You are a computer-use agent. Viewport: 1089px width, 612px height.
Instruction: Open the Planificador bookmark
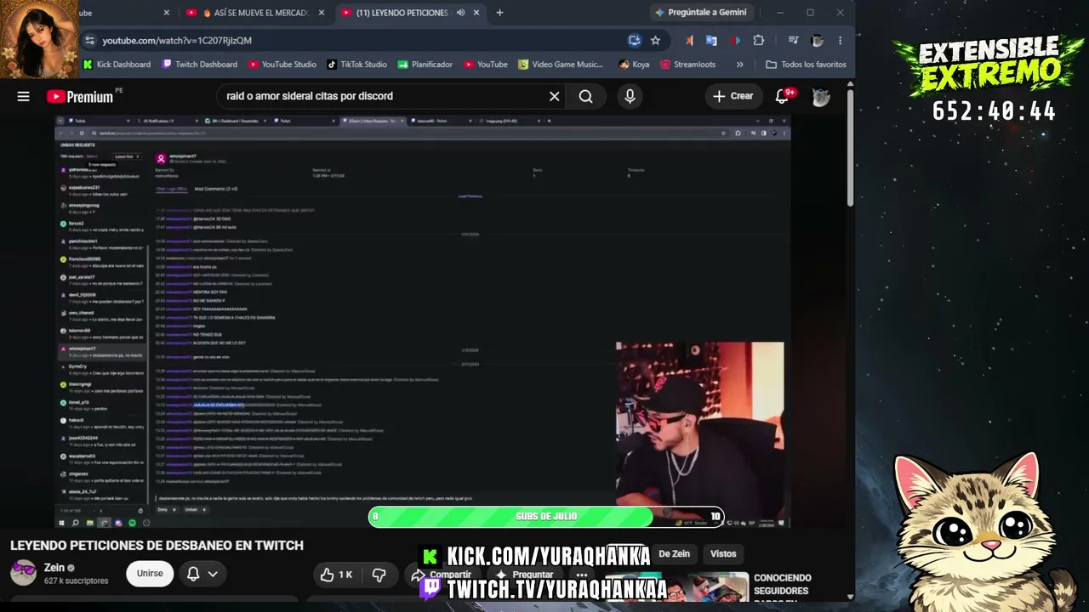pyautogui.click(x=425, y=65)
